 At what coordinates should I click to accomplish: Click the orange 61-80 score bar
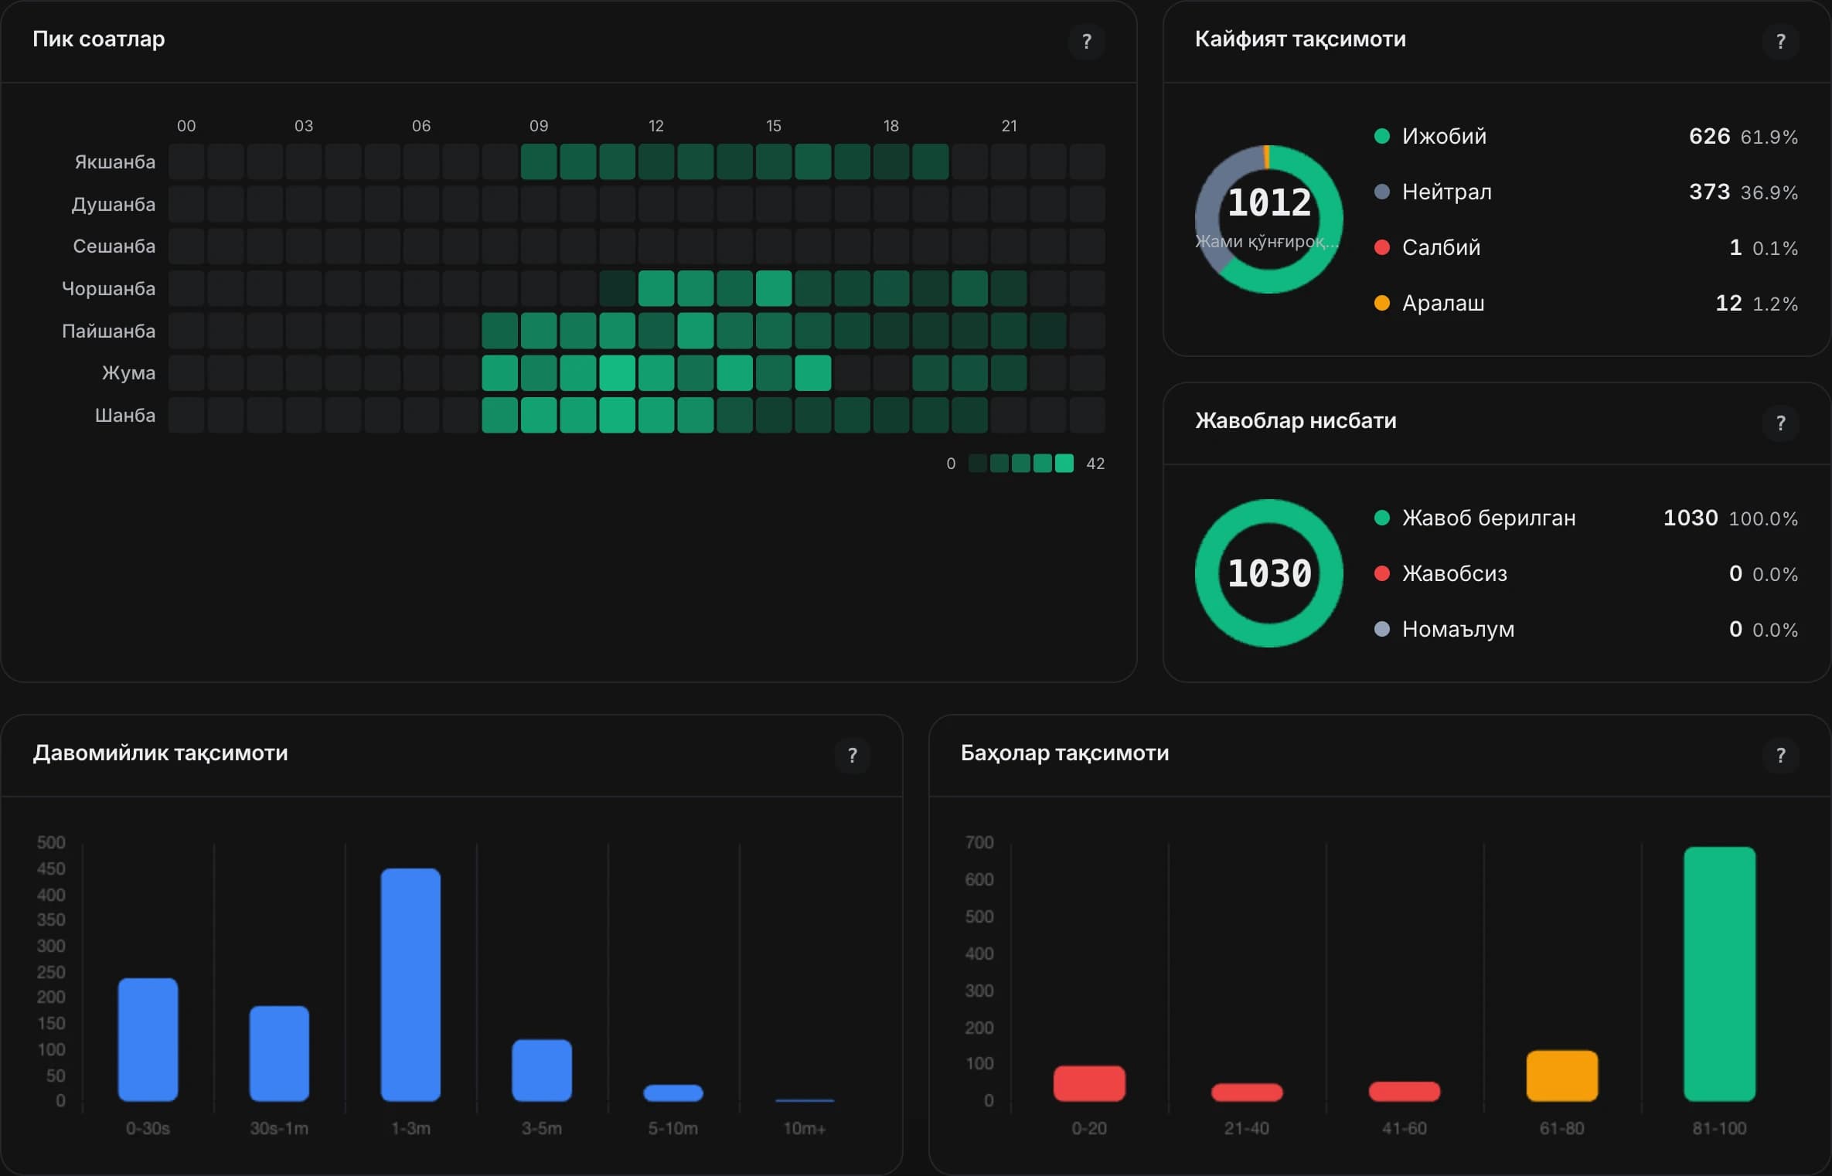1561,1076
